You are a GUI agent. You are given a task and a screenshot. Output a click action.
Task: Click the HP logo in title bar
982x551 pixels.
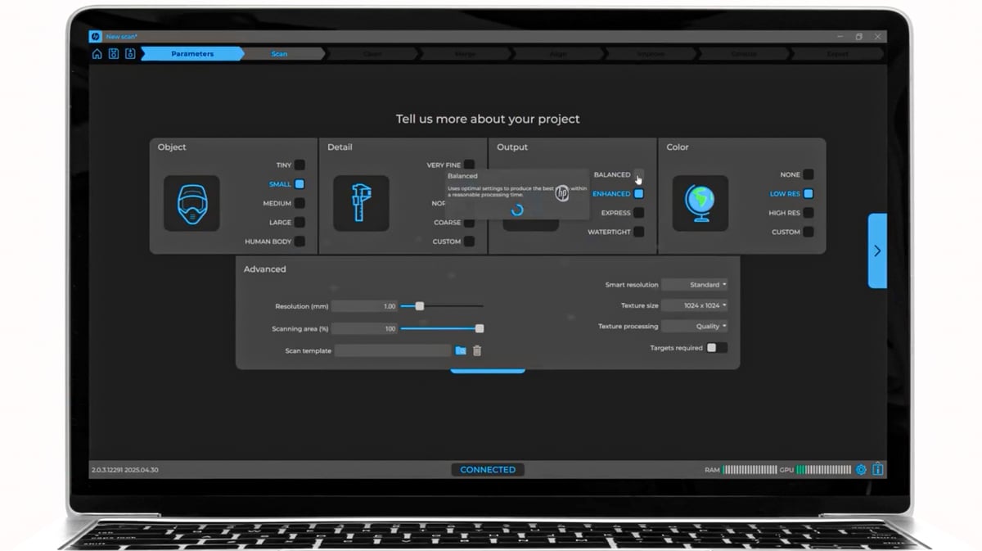coord(95,37)
